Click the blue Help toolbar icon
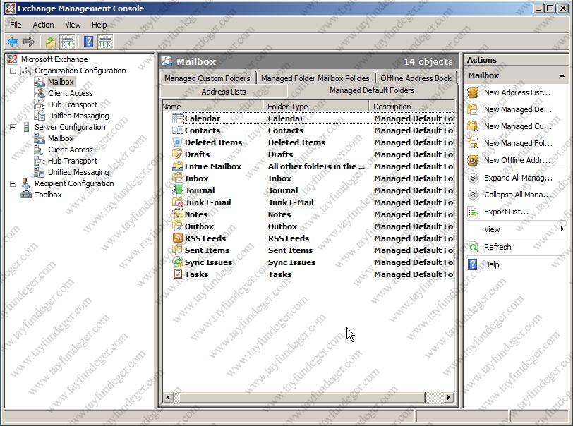 [x=88, y=42]
